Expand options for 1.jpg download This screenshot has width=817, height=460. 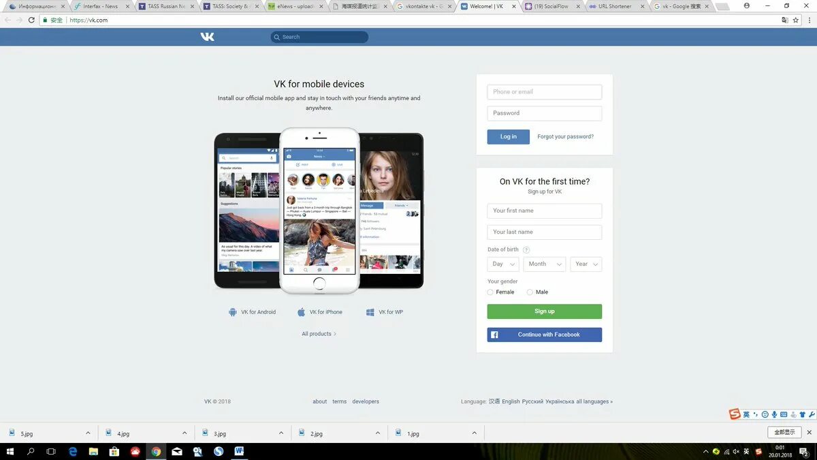pos(475,433)
